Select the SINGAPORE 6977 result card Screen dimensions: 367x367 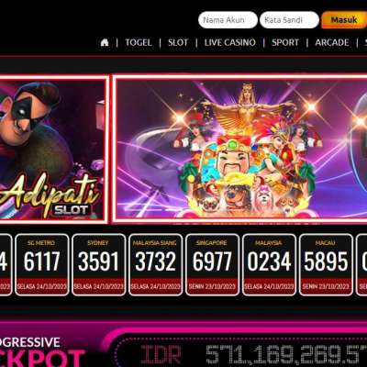[213, 265]
